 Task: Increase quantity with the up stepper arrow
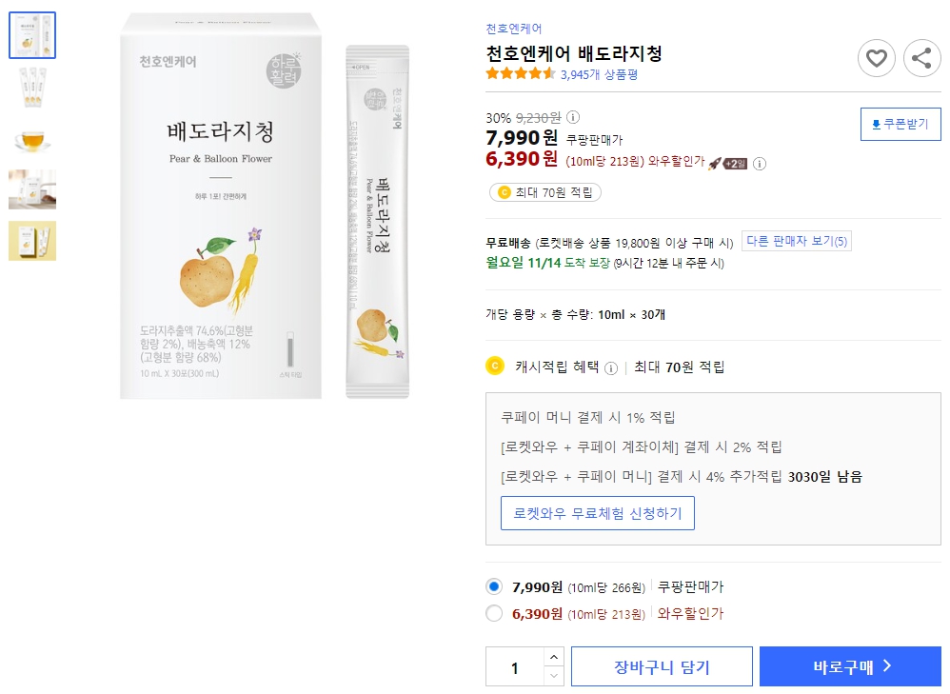tap(553, 658)
